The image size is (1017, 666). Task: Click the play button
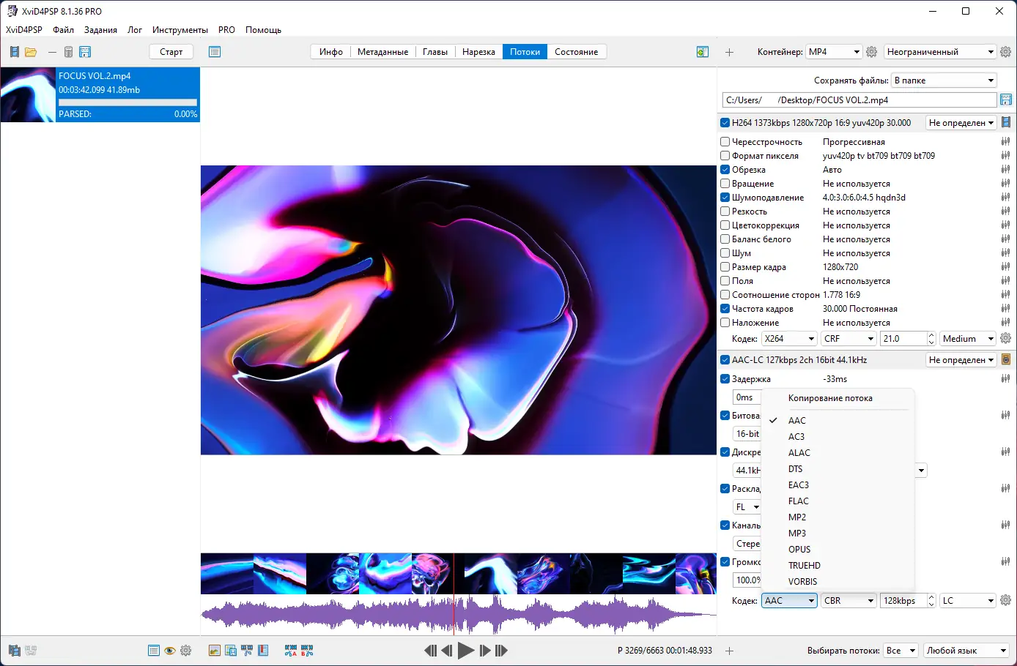click(x=466, y=651)
